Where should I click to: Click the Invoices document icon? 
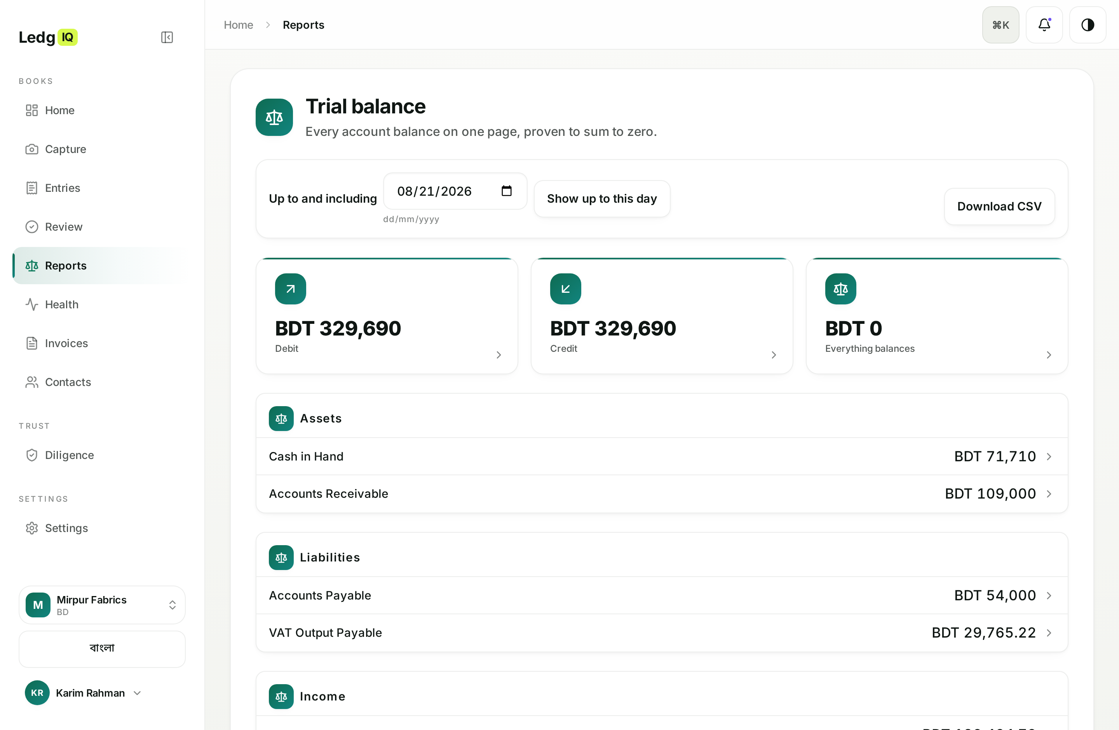(31, 343)
